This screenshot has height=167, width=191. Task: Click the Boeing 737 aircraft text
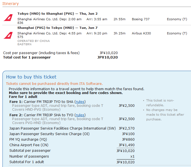pyautogui.click(x=141, y=19)
